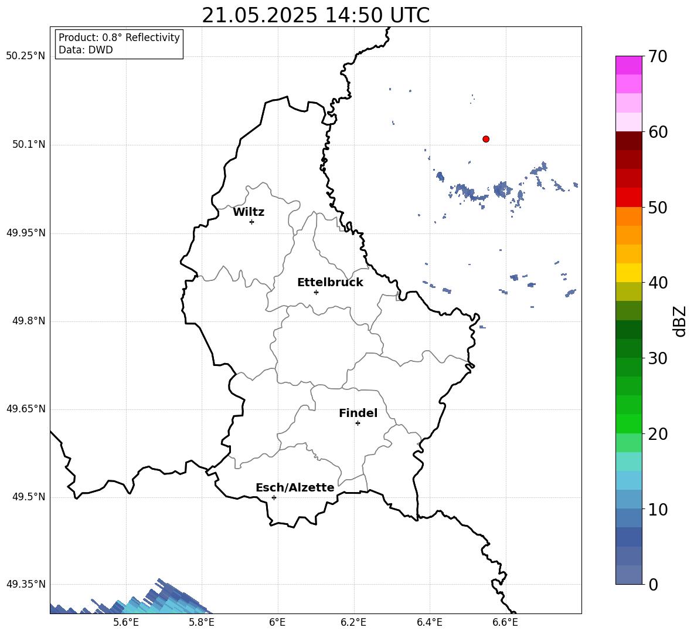Click the 5.8°E longitude label

pos(202,622)
